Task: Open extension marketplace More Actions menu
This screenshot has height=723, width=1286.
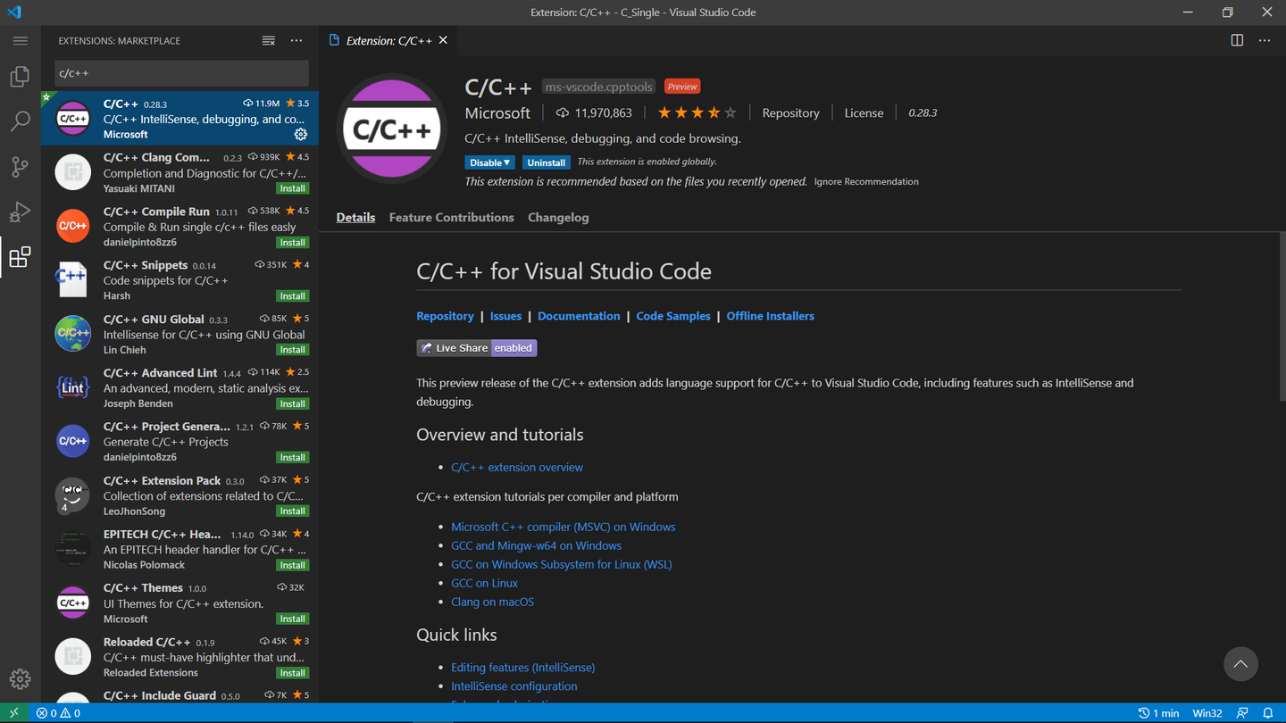Action: click(x=296, y=40)
